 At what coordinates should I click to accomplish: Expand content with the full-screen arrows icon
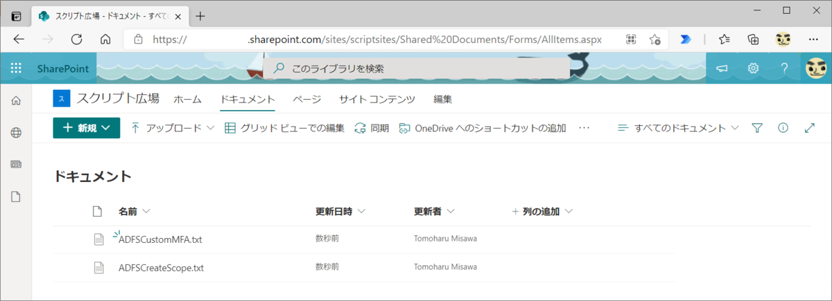pyautogui.click(x=809, y=128)
